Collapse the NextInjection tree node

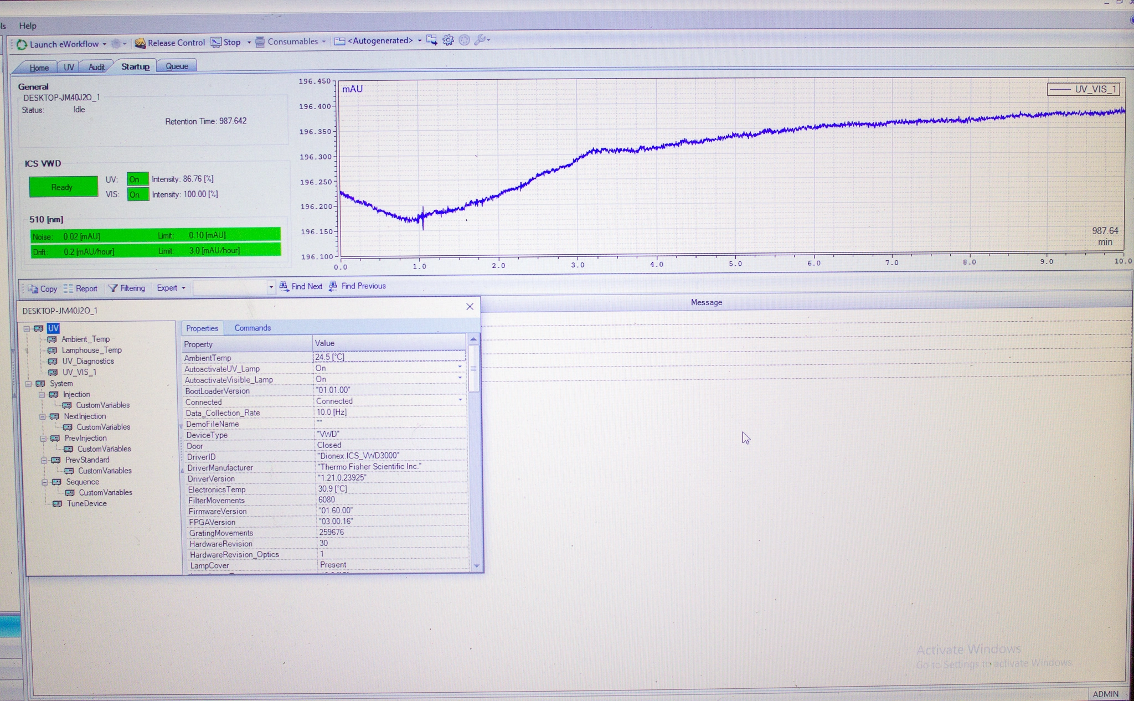(43, 416)
